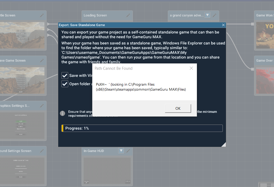
Task: Click the pencil icon on Game Won Screen
Action: pyautogui.click(x=273, y=15)
